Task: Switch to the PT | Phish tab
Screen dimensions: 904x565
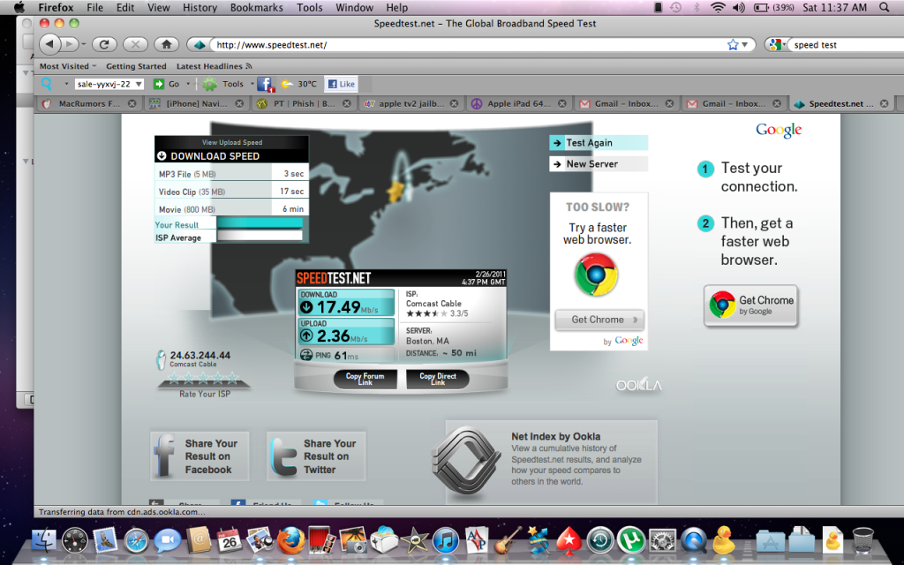Action: (x=304, y=104)
